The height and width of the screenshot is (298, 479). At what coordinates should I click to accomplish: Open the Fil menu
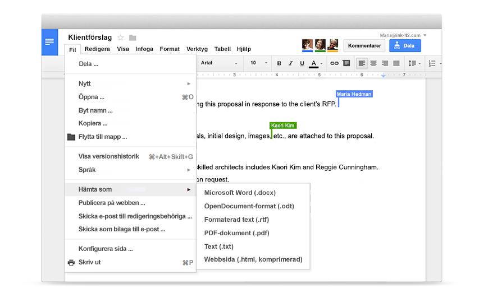tap(72, 50)
